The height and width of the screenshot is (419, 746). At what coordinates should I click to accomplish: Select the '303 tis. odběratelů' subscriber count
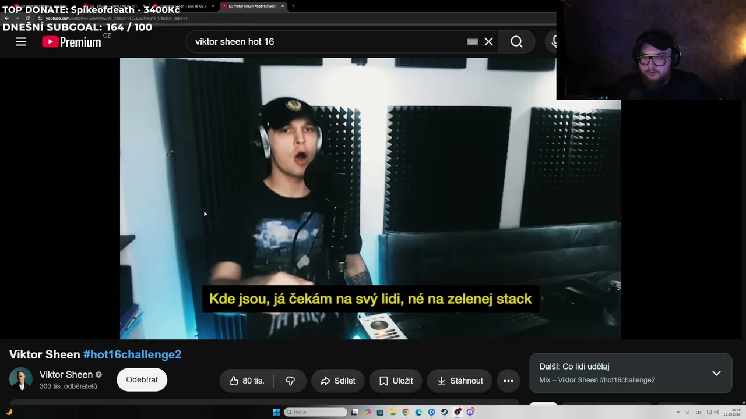[68, 386]
